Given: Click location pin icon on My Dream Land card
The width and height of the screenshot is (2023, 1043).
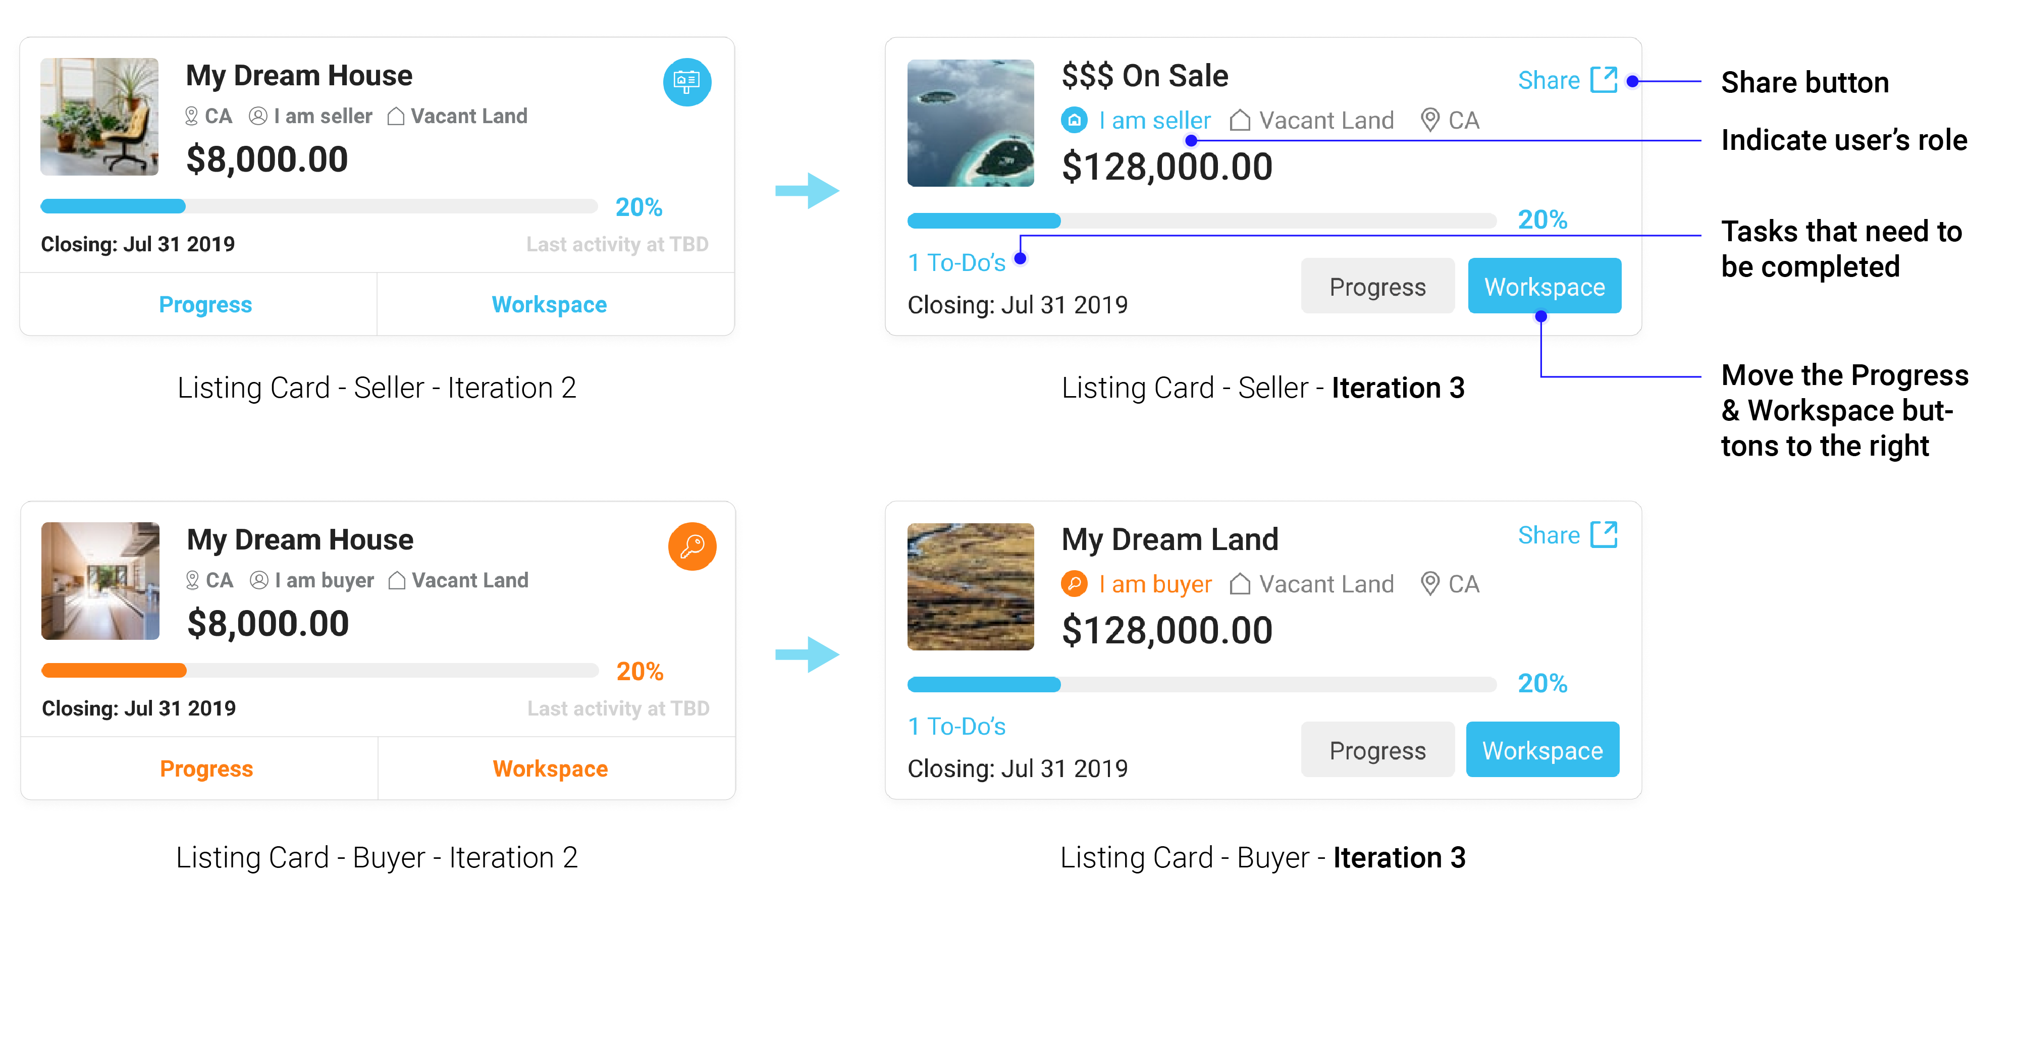Looking at the screenshot, I should pyautogui.click(x=1430, y=583).
